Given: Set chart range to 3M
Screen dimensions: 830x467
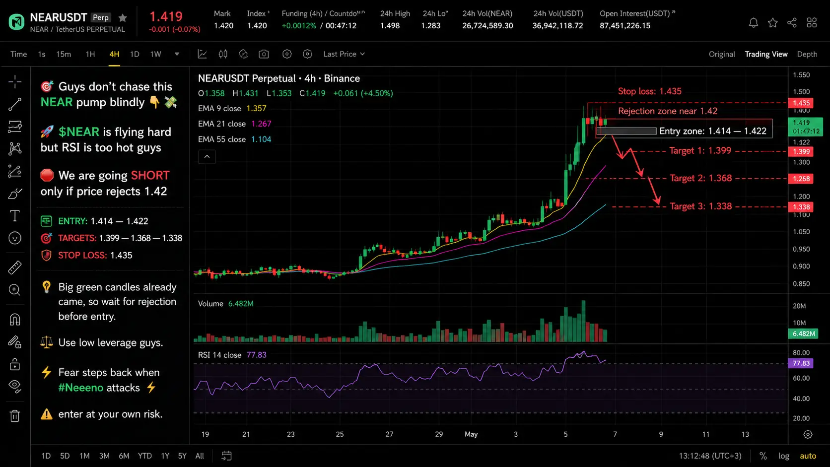Looking at the screenshot, I should pos(104,456).
